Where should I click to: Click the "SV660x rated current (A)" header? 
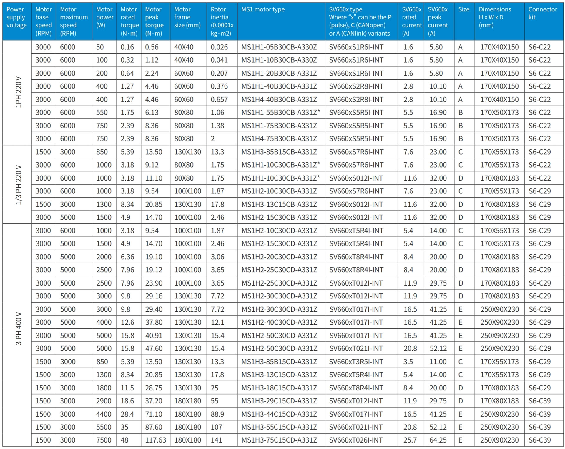click(412, 21)
